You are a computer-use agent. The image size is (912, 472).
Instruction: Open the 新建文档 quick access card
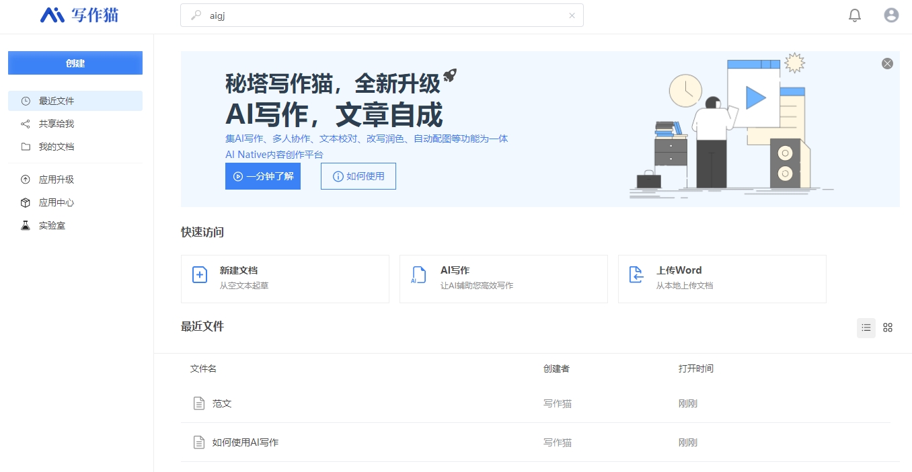(x=285, y=279)
